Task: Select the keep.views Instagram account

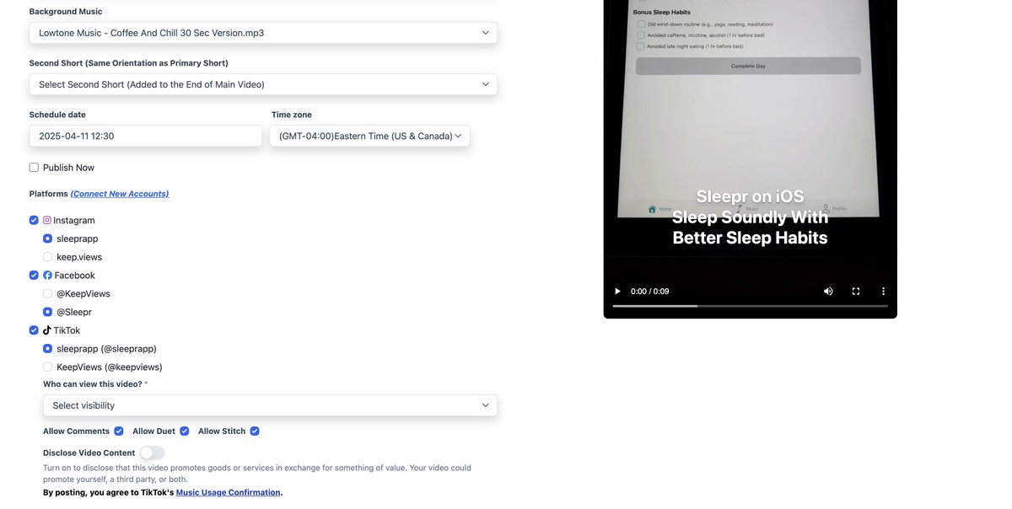Action: click(x=48, y=257)
